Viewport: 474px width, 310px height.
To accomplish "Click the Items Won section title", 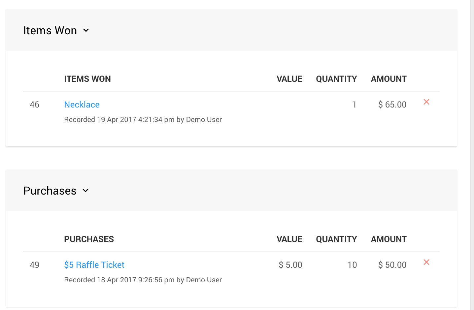I will pos(50,30).
